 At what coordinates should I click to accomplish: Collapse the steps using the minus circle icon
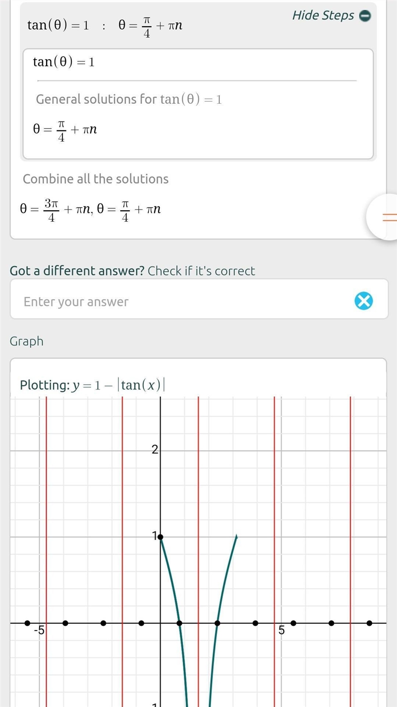[x=365, y=16]
